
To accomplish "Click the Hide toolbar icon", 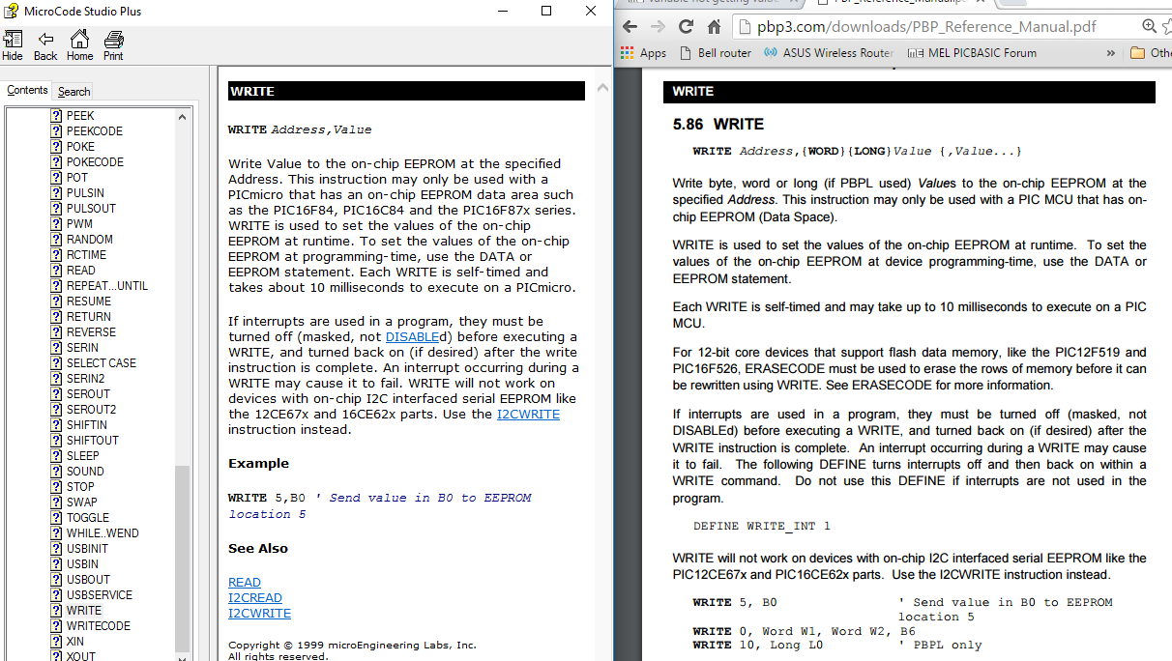I will pyautogui.click(x=13, y=44).
